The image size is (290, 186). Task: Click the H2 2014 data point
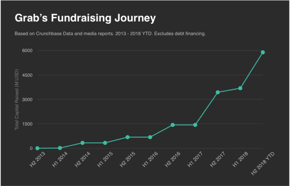pos(82,143)
